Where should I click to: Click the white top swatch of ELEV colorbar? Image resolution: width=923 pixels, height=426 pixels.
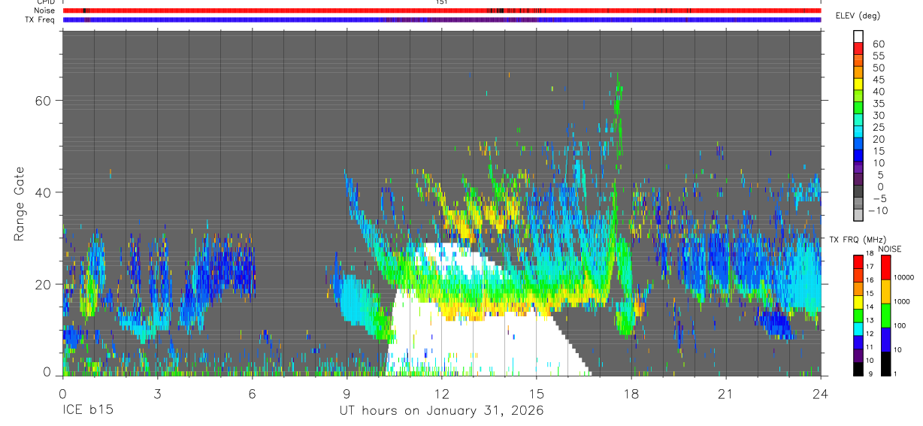tap(859, 37)
